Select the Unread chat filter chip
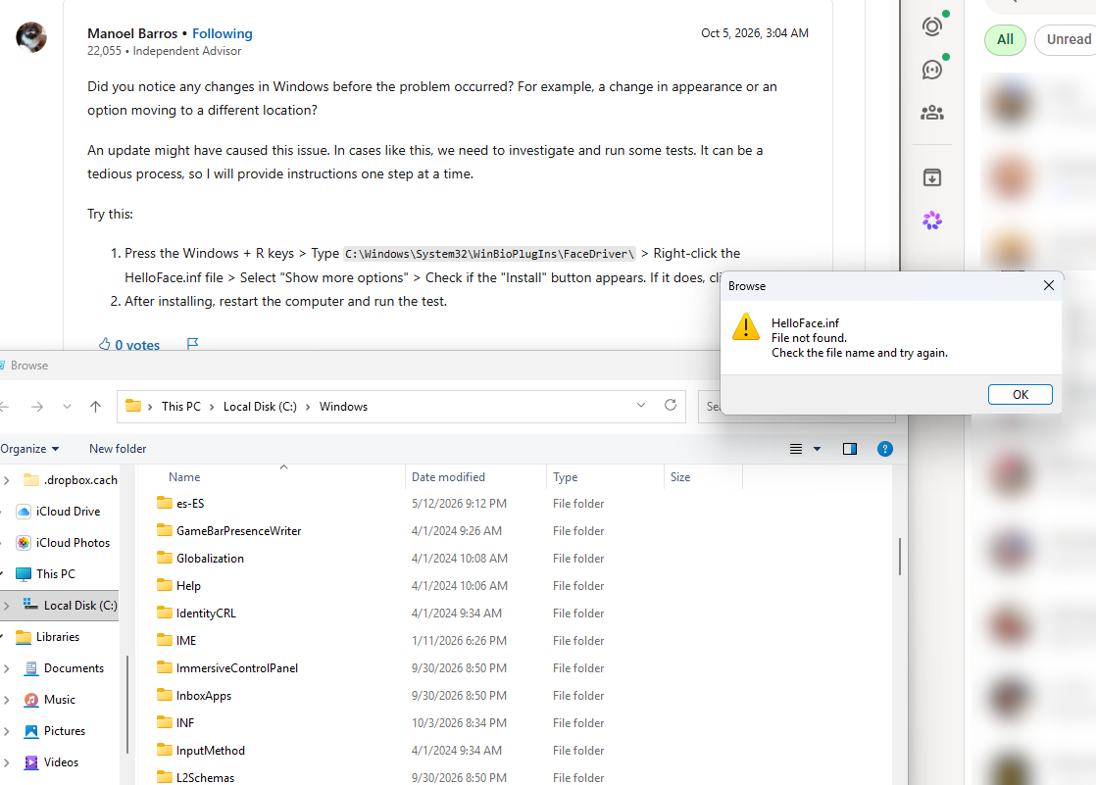This screenshot has width=1096, height=785. tap(1068, 40)
